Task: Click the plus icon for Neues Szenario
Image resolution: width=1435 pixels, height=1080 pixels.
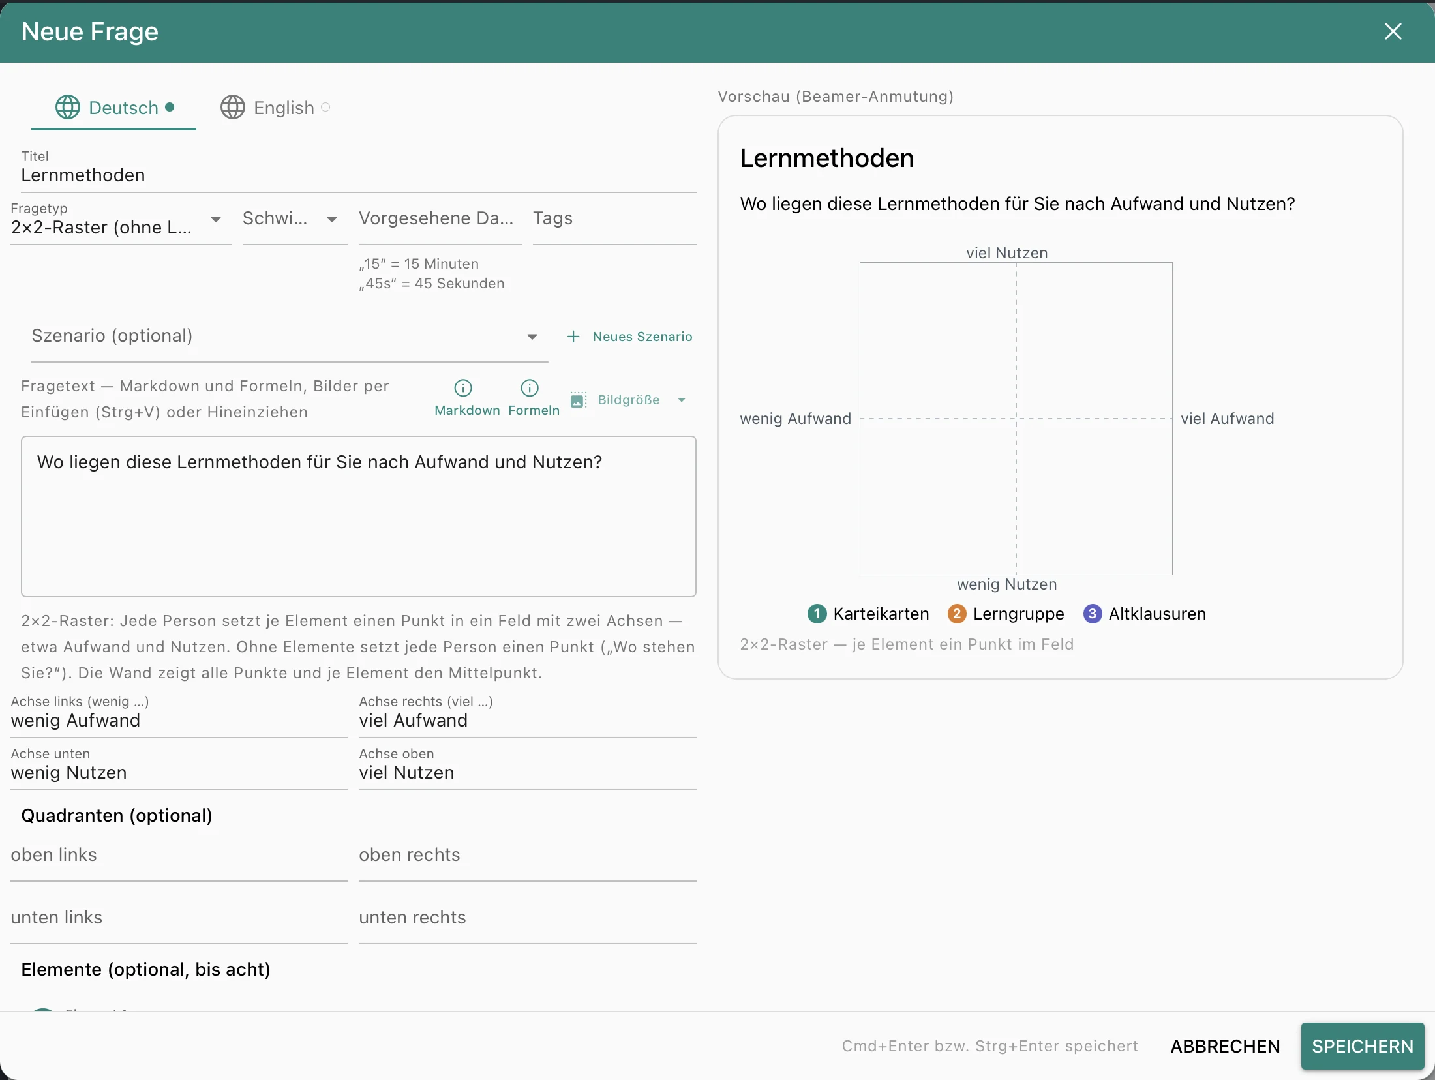Action: [573, 337]
